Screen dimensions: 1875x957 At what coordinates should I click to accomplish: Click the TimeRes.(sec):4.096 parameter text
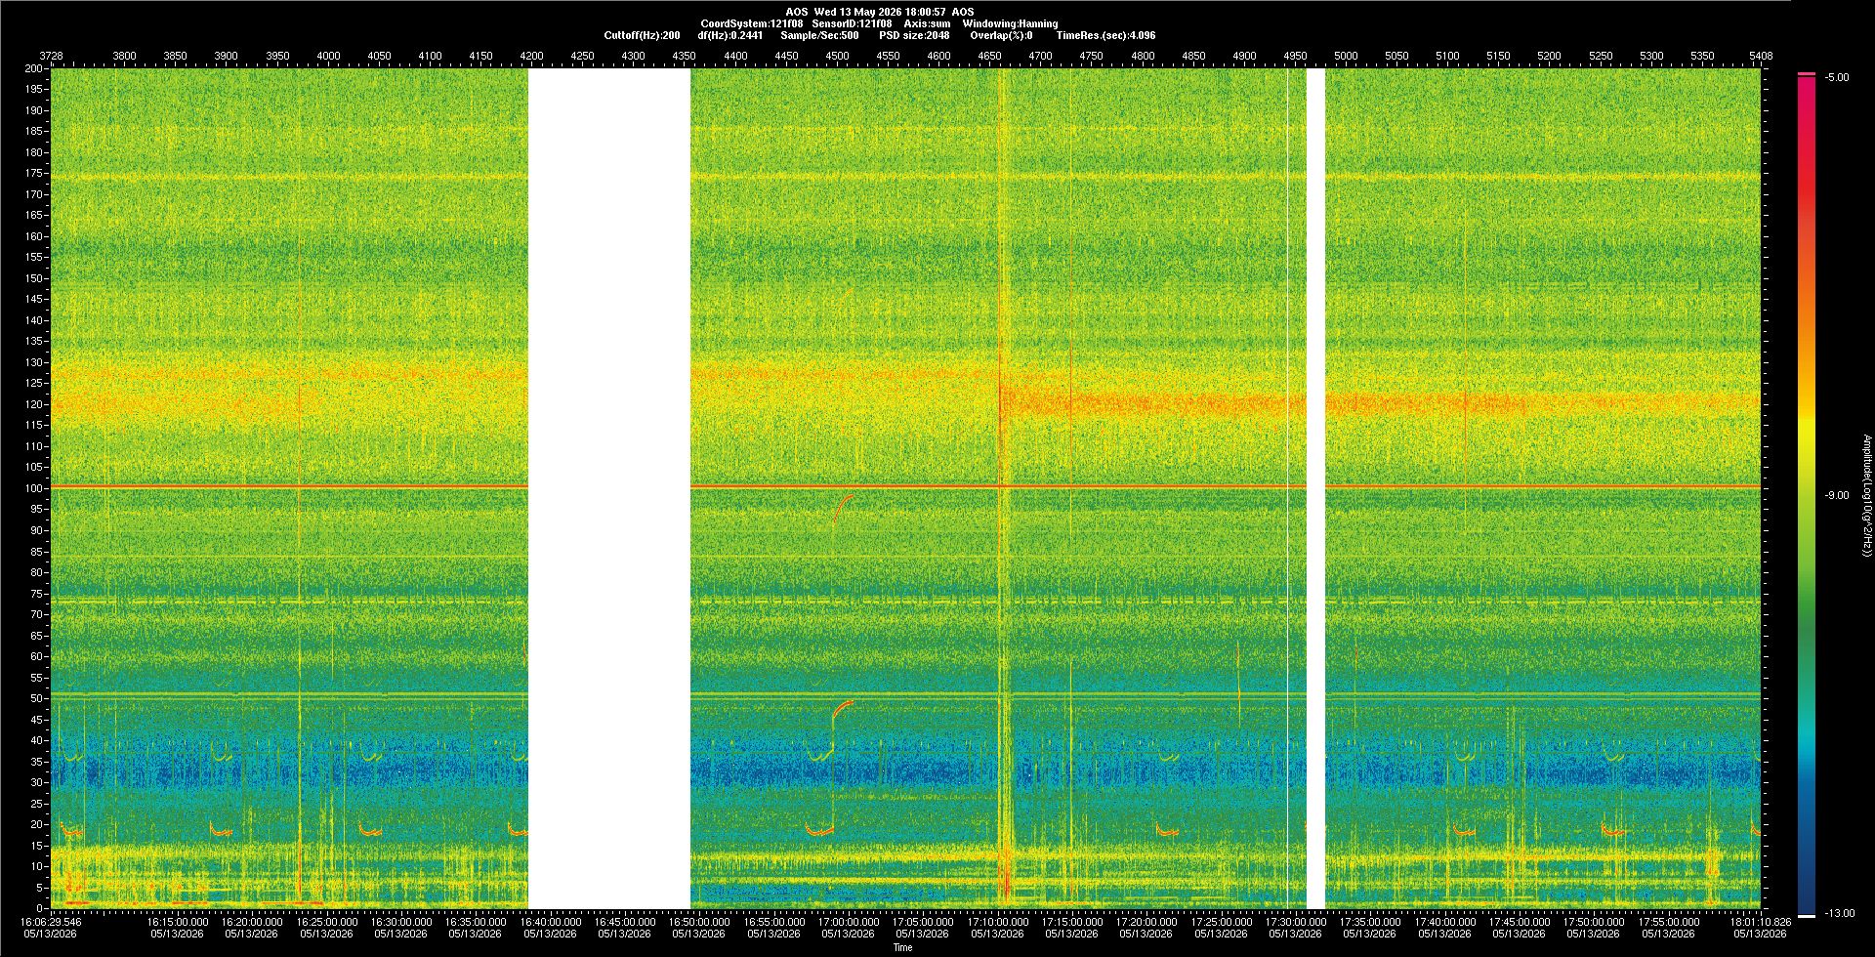click(1105, 35)
